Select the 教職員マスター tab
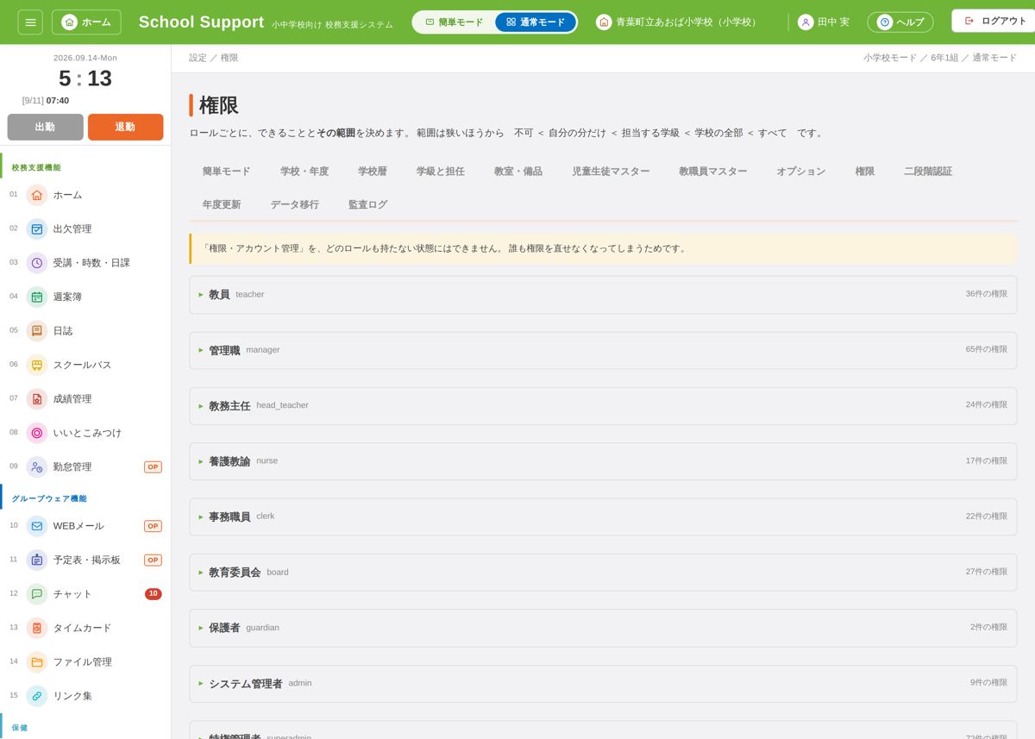This screenshot has width=1035, height=739. coord(713,172)
